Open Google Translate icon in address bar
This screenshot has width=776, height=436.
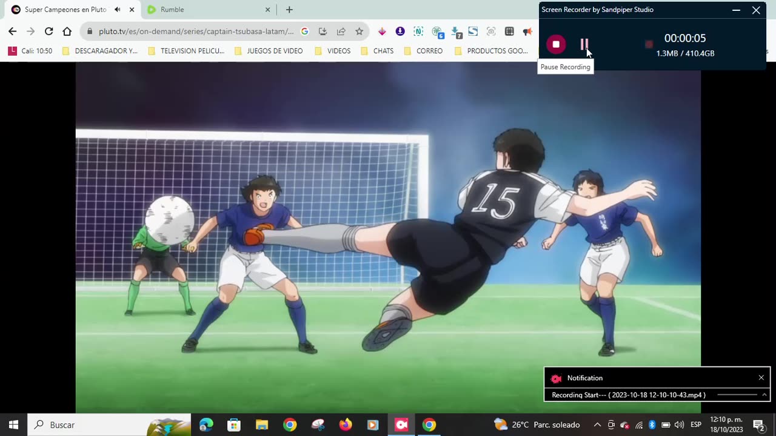point(305,31)
